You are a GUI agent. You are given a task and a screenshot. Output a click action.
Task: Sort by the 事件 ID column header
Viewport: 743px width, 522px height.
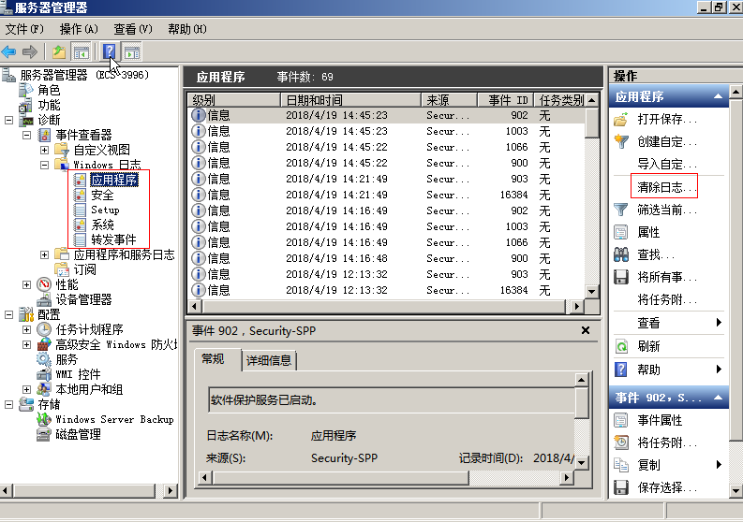(x=506, y=100)
